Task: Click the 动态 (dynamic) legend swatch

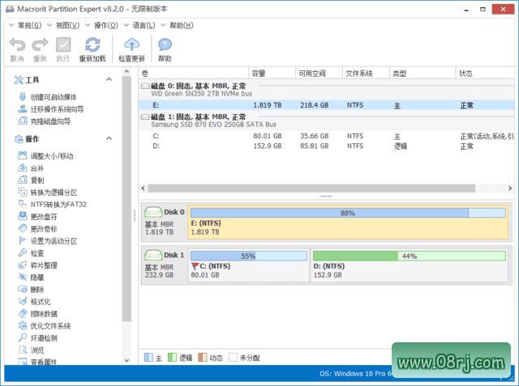Action: (202, 358)
